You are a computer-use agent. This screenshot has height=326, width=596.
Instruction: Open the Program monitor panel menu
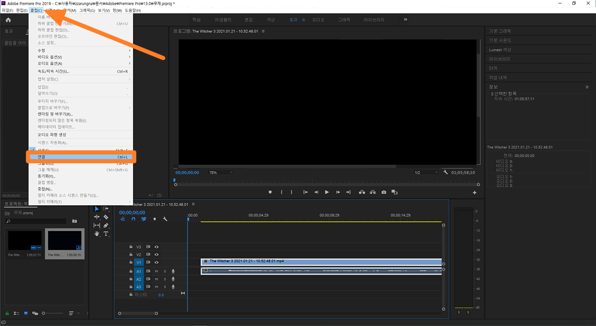tap(263, 31)
